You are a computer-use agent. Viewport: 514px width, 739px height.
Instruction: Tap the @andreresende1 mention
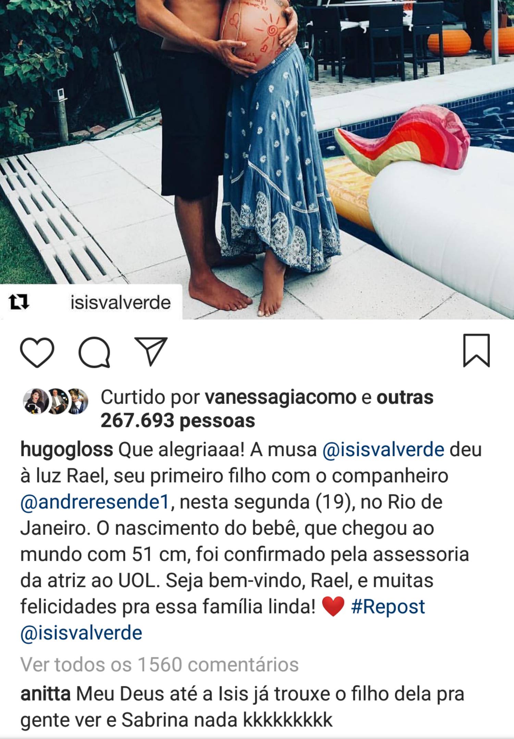(95, 502)
